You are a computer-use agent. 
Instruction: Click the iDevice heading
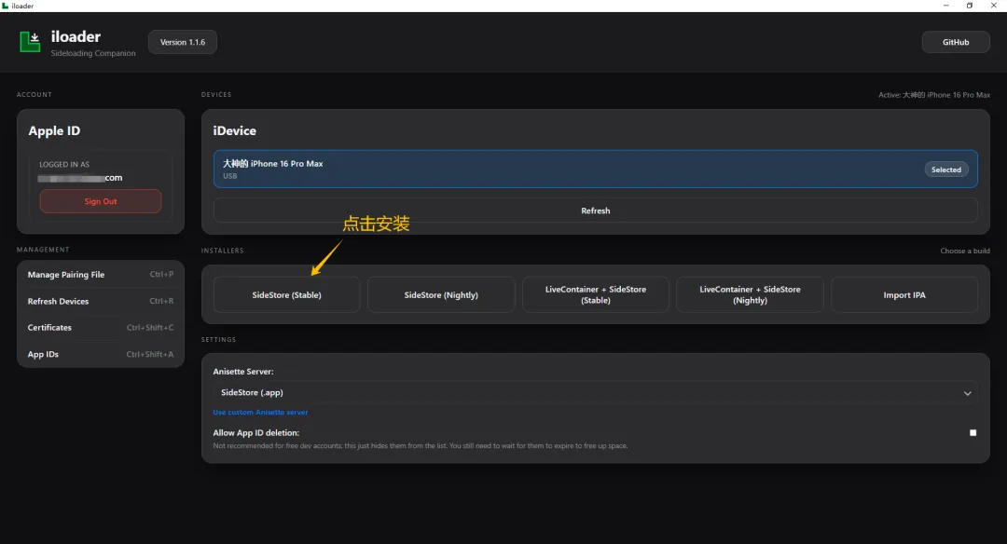pos(234,130)
